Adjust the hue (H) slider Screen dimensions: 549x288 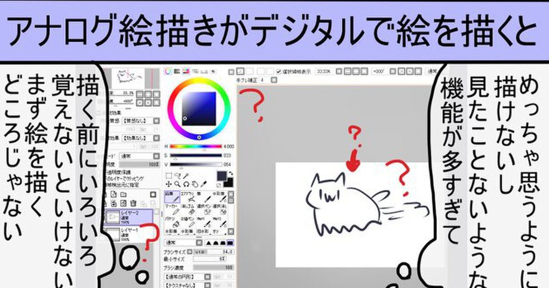(195, 146)
